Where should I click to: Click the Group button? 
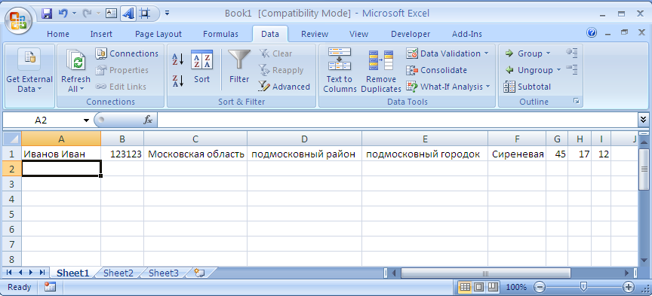tap(524, 53)
